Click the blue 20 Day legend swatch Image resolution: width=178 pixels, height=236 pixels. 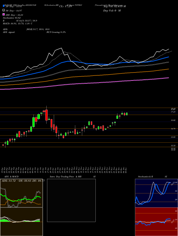click(x=4, y=6)
